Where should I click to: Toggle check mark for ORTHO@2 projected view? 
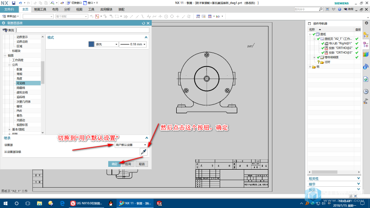tap(323, 48)
